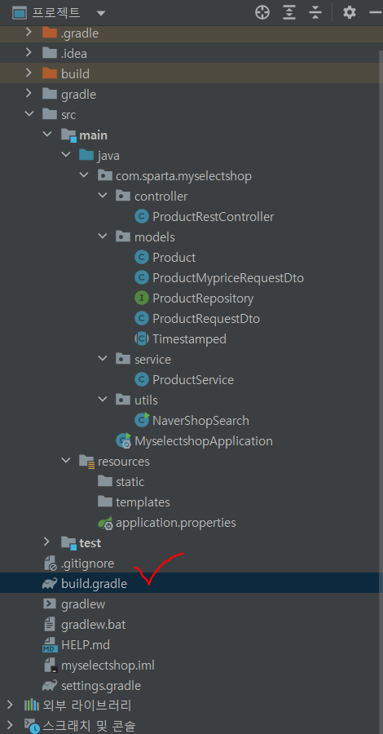The image size is (383, 734).
Task: Click the Timestamped abstract class icon
Action: (141, 338)
